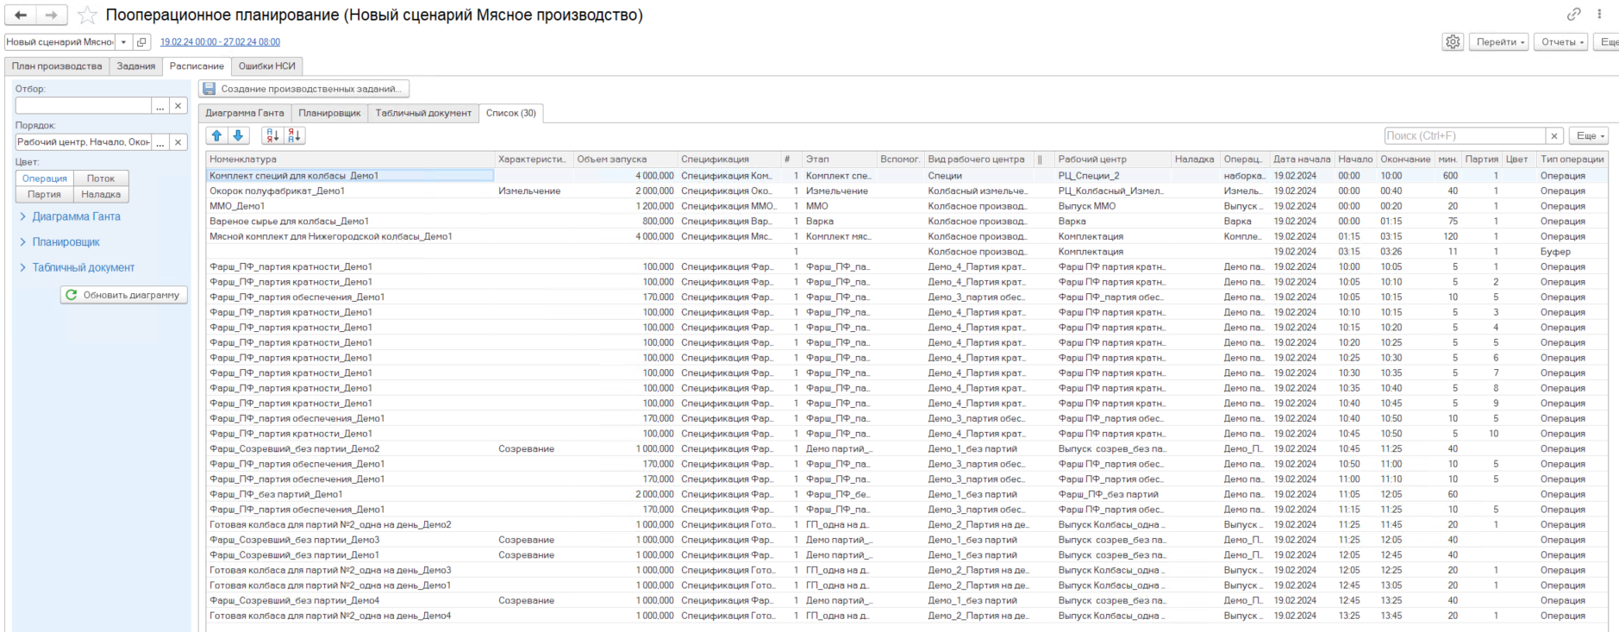Click the back navigation arrow
Screen dimensions: 1619x632
[x=21, y=15]
